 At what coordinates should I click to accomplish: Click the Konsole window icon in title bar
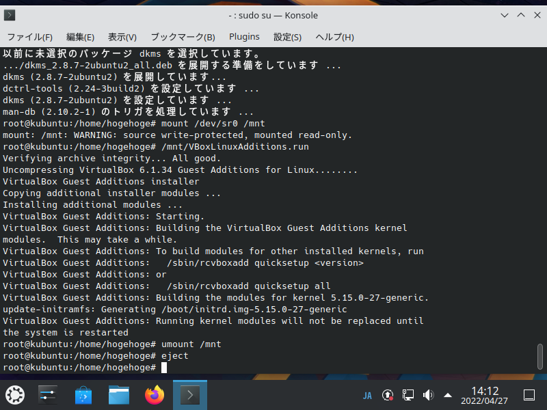coord(10,15)
